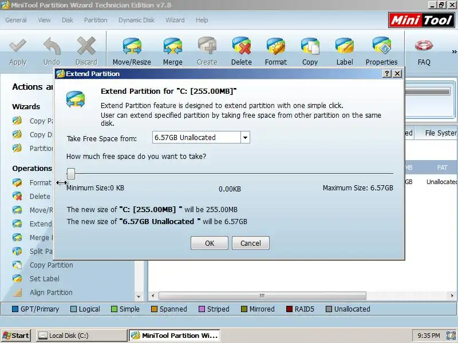Click the horizontal scrollbar right arrow
The height and width of the screenshot is (343, 458).
click(452, 296)
